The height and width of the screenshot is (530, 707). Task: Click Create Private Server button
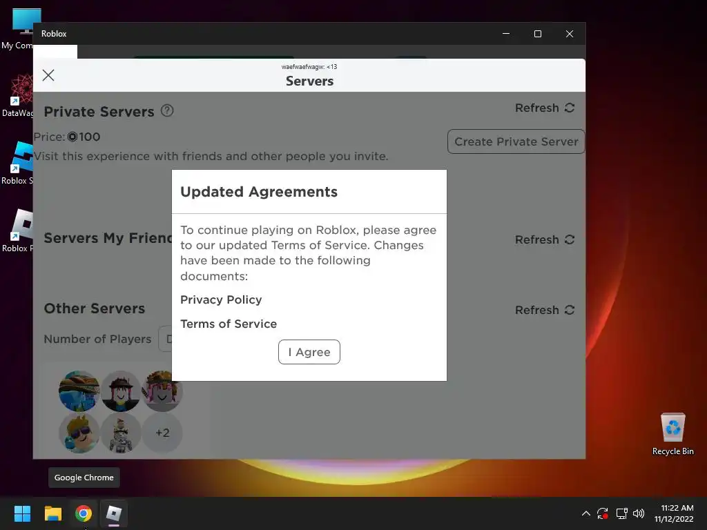pos(516,141)
